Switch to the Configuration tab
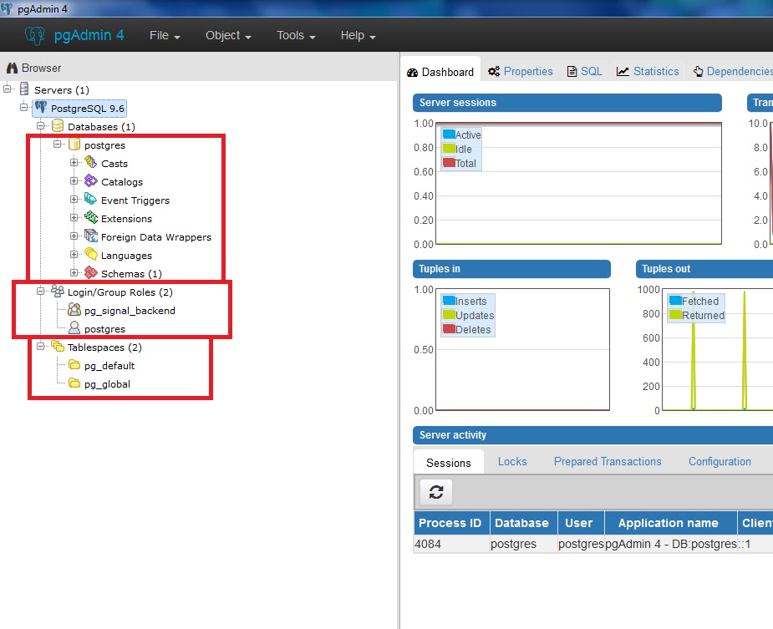 point(720,462)
